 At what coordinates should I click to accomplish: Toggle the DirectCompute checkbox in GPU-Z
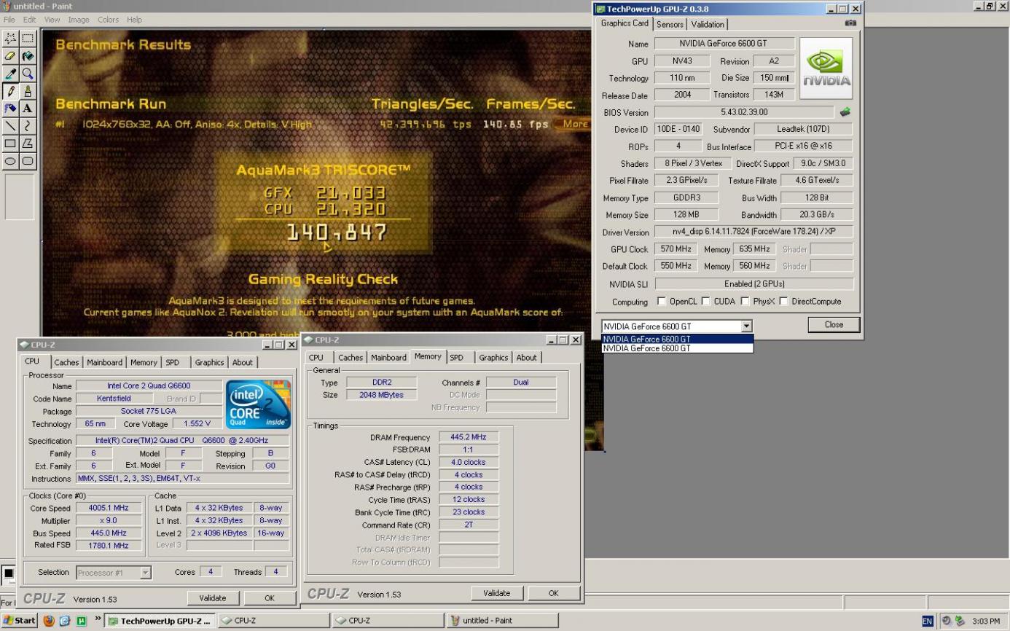tap(784, 302)
